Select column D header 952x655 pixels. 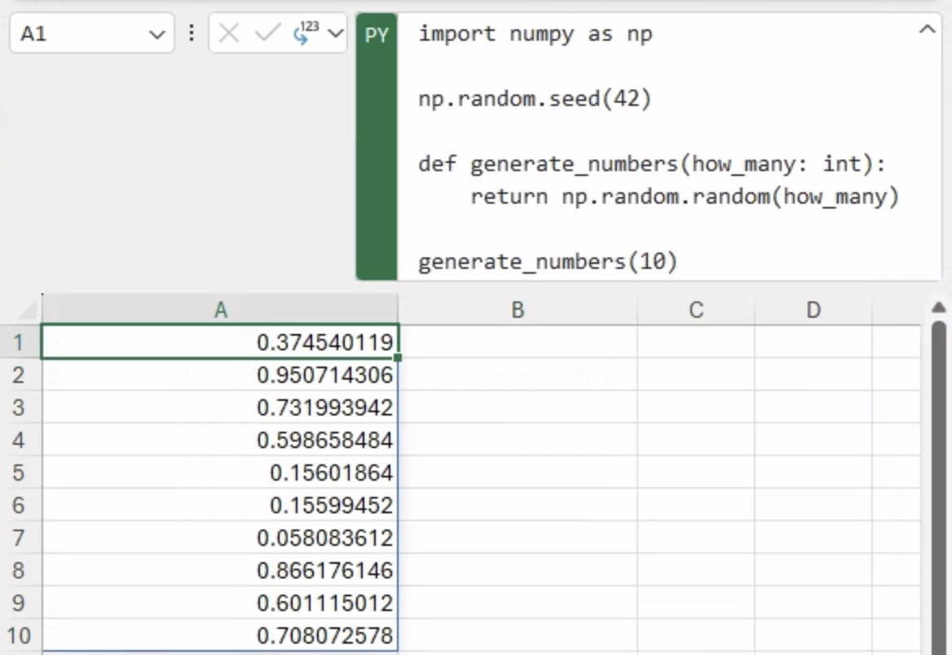pos(813,310)
